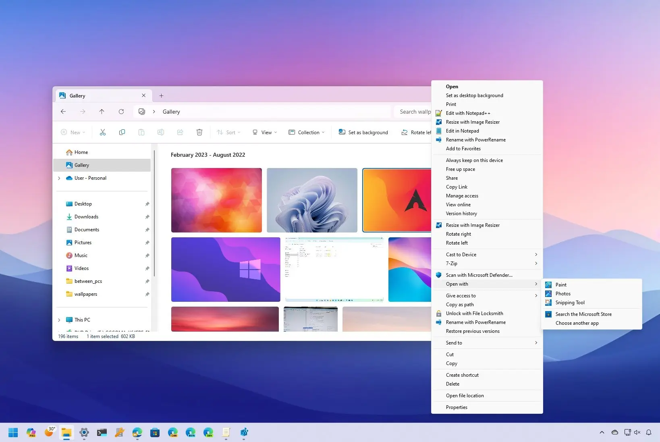The image size is (660, 442).
Task: Select Choose another app option
Action: tap(577, 323)
